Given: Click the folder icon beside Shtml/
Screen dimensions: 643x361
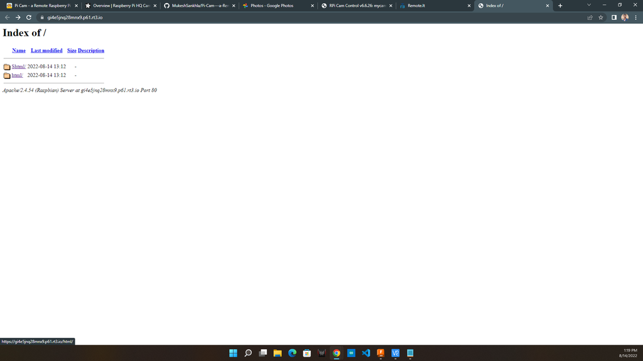Looking at the screenshot, I should pyautogui.click(x=6, y=66).
